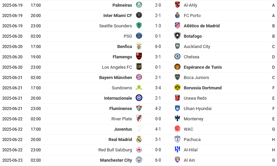The image size is (277, 166).
Task: Click the Real Madrid crest
Action: click(x=139, y=139)
